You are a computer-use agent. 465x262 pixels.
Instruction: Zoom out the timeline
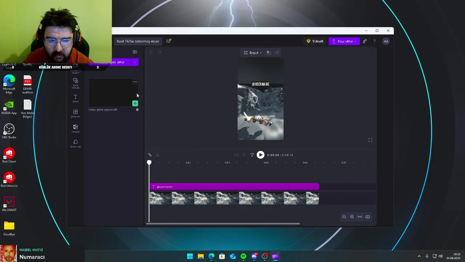(344, 217)
